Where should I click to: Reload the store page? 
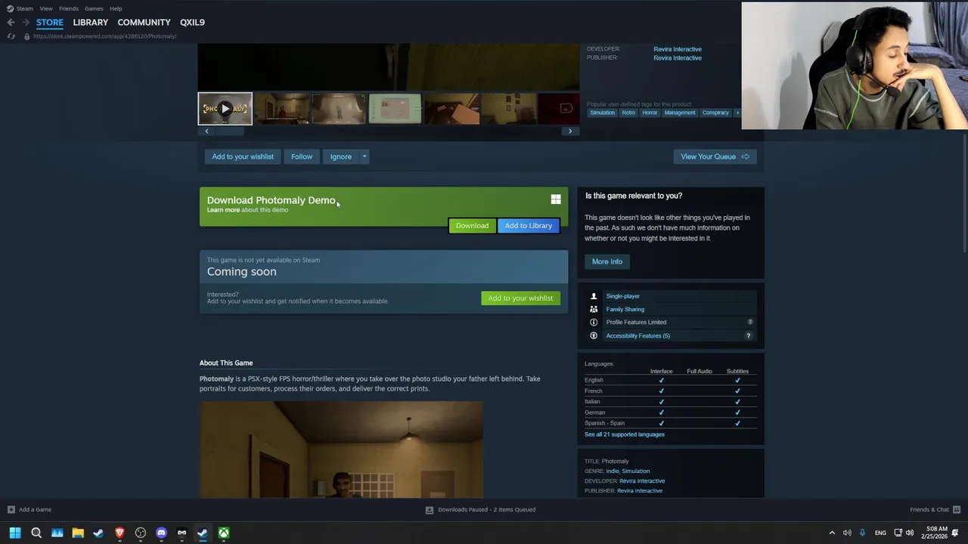pos(11,36)
